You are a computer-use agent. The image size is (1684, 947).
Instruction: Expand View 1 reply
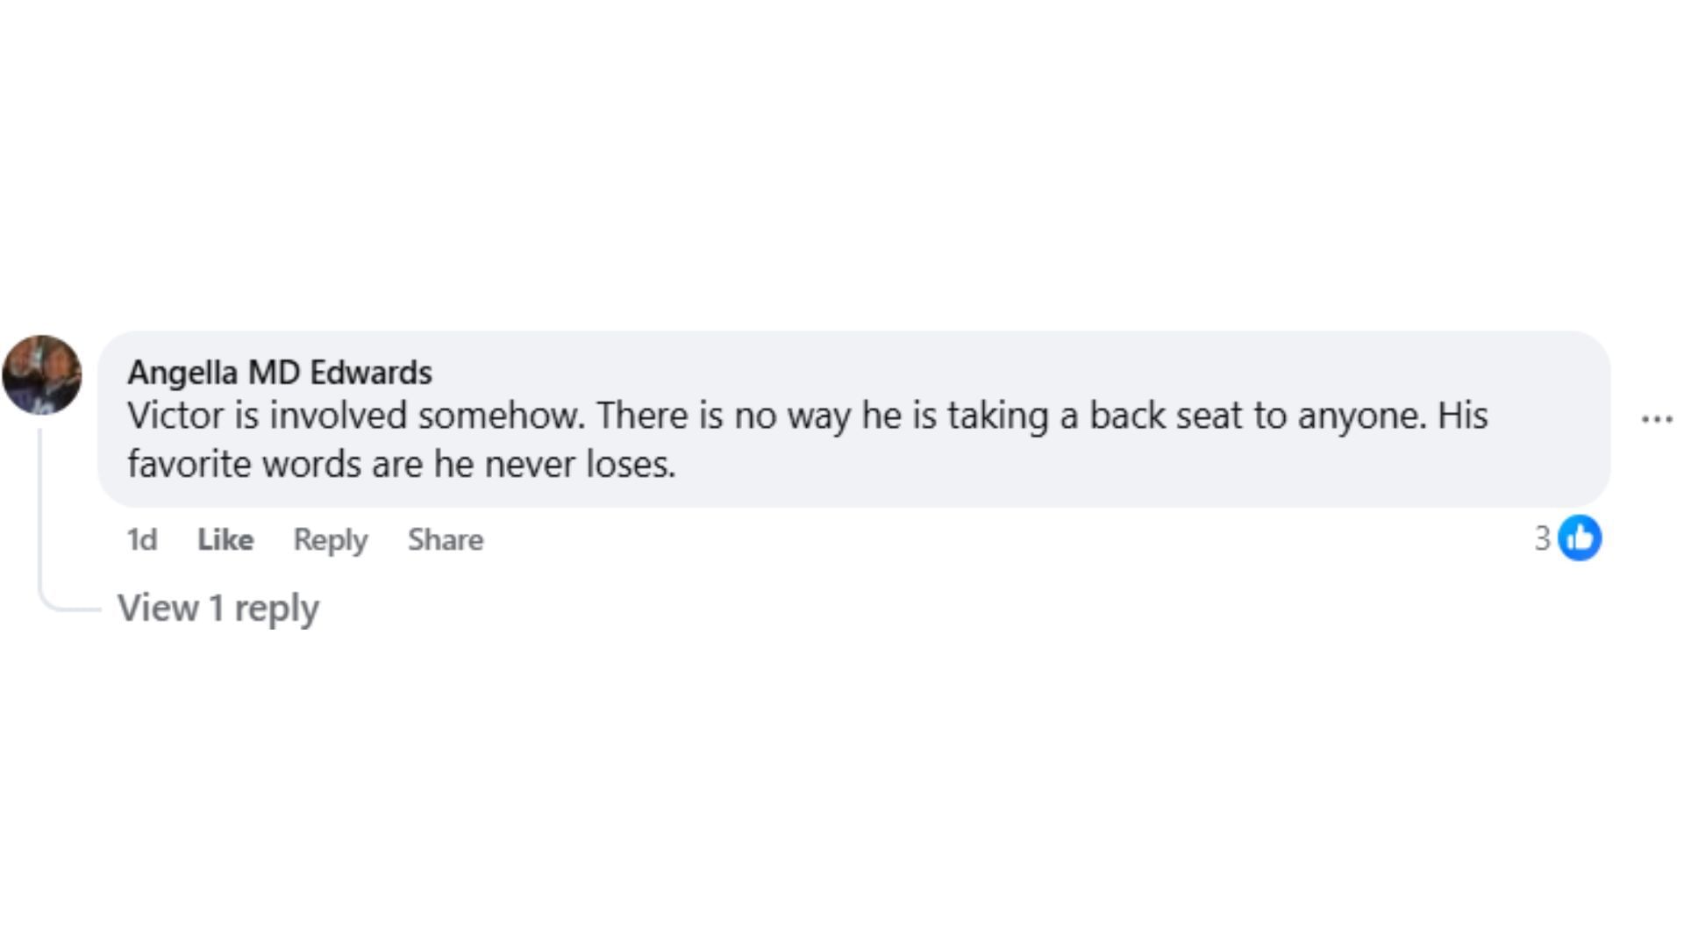click(x=218, y=608)
